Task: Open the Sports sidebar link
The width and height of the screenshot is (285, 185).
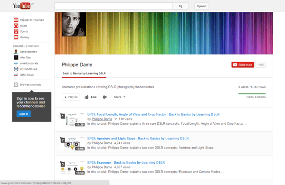Action: click(x=24, y=31)
